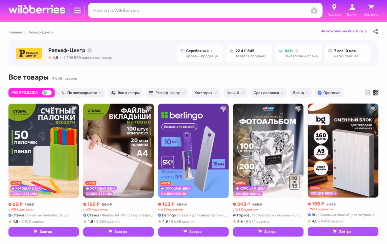
Task: Open Все фильтры panel
Action: coord(125,93)
